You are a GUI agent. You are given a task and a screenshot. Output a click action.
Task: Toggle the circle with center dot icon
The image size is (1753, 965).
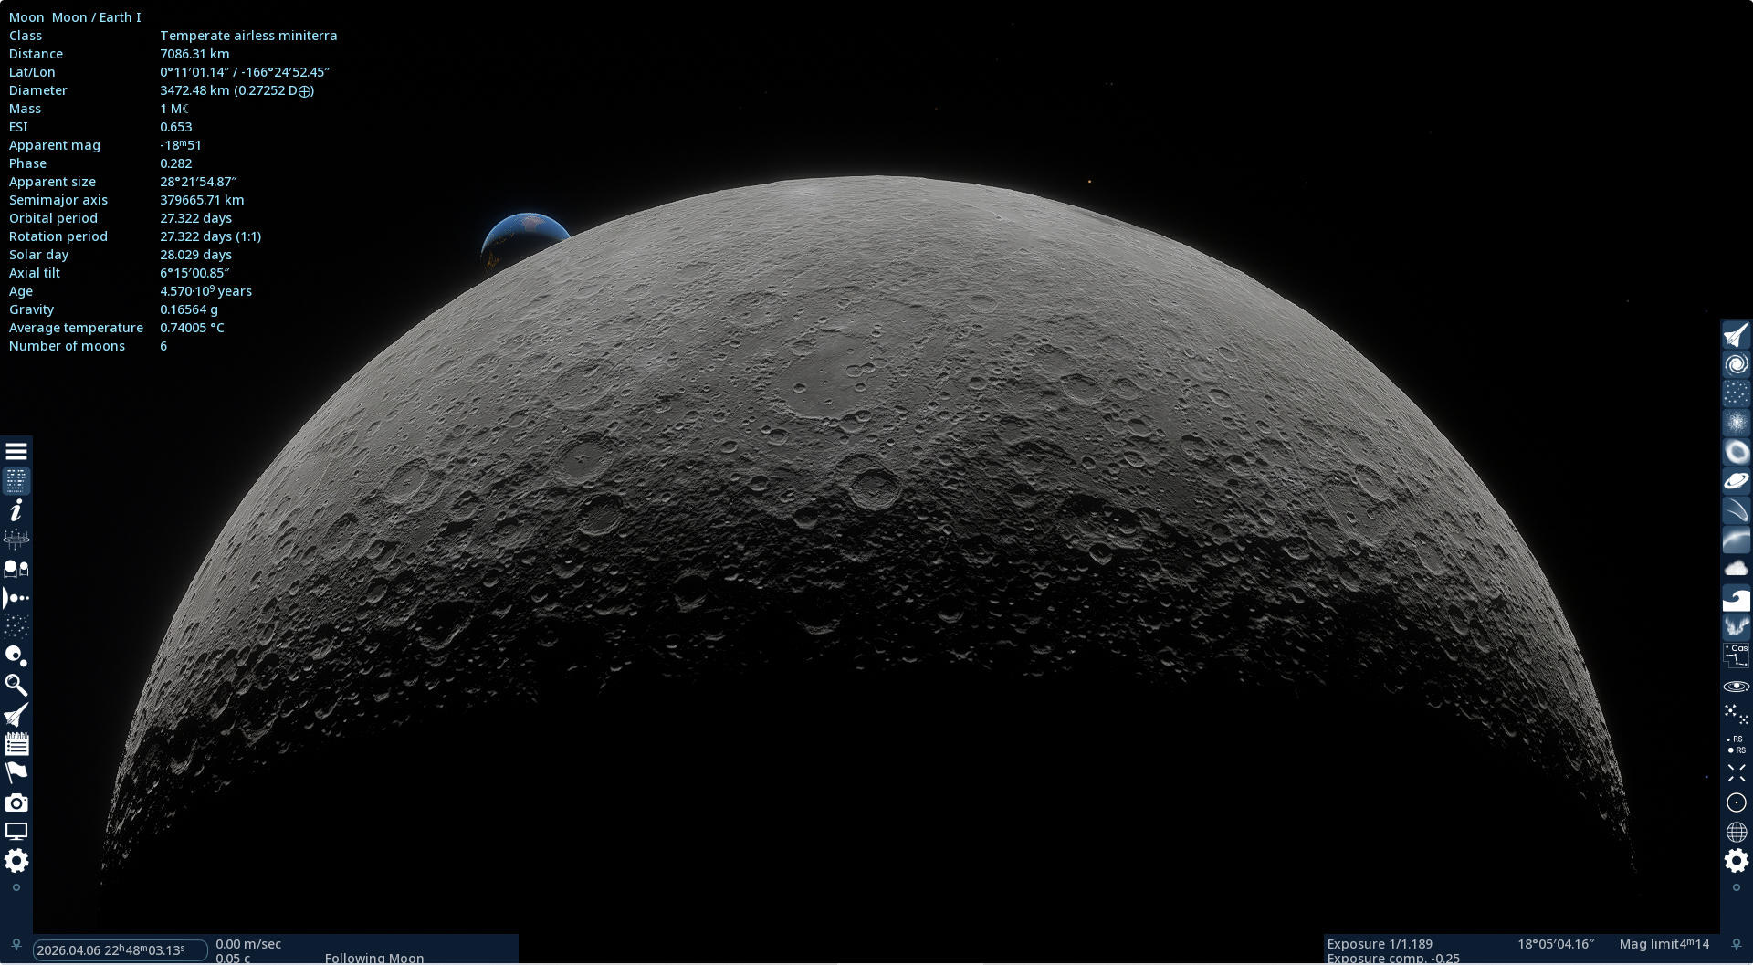[x=1737, y=802]
